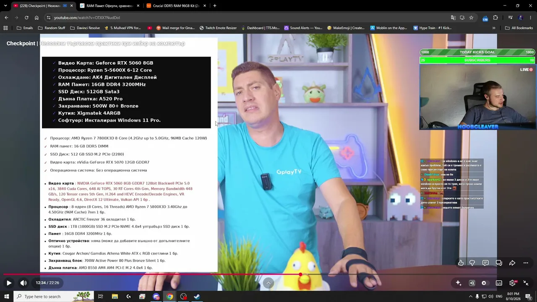
Task: Open Steam from the taskbar
Action: tap(197, 297)
